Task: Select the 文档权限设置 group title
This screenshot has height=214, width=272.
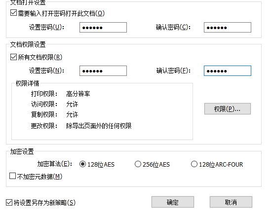Action: tap(28, 44)
